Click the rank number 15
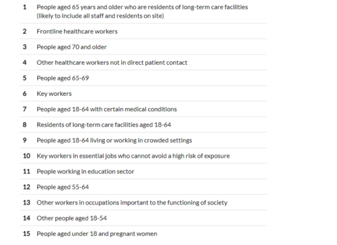The image size is (337, 245). point(26,234)
